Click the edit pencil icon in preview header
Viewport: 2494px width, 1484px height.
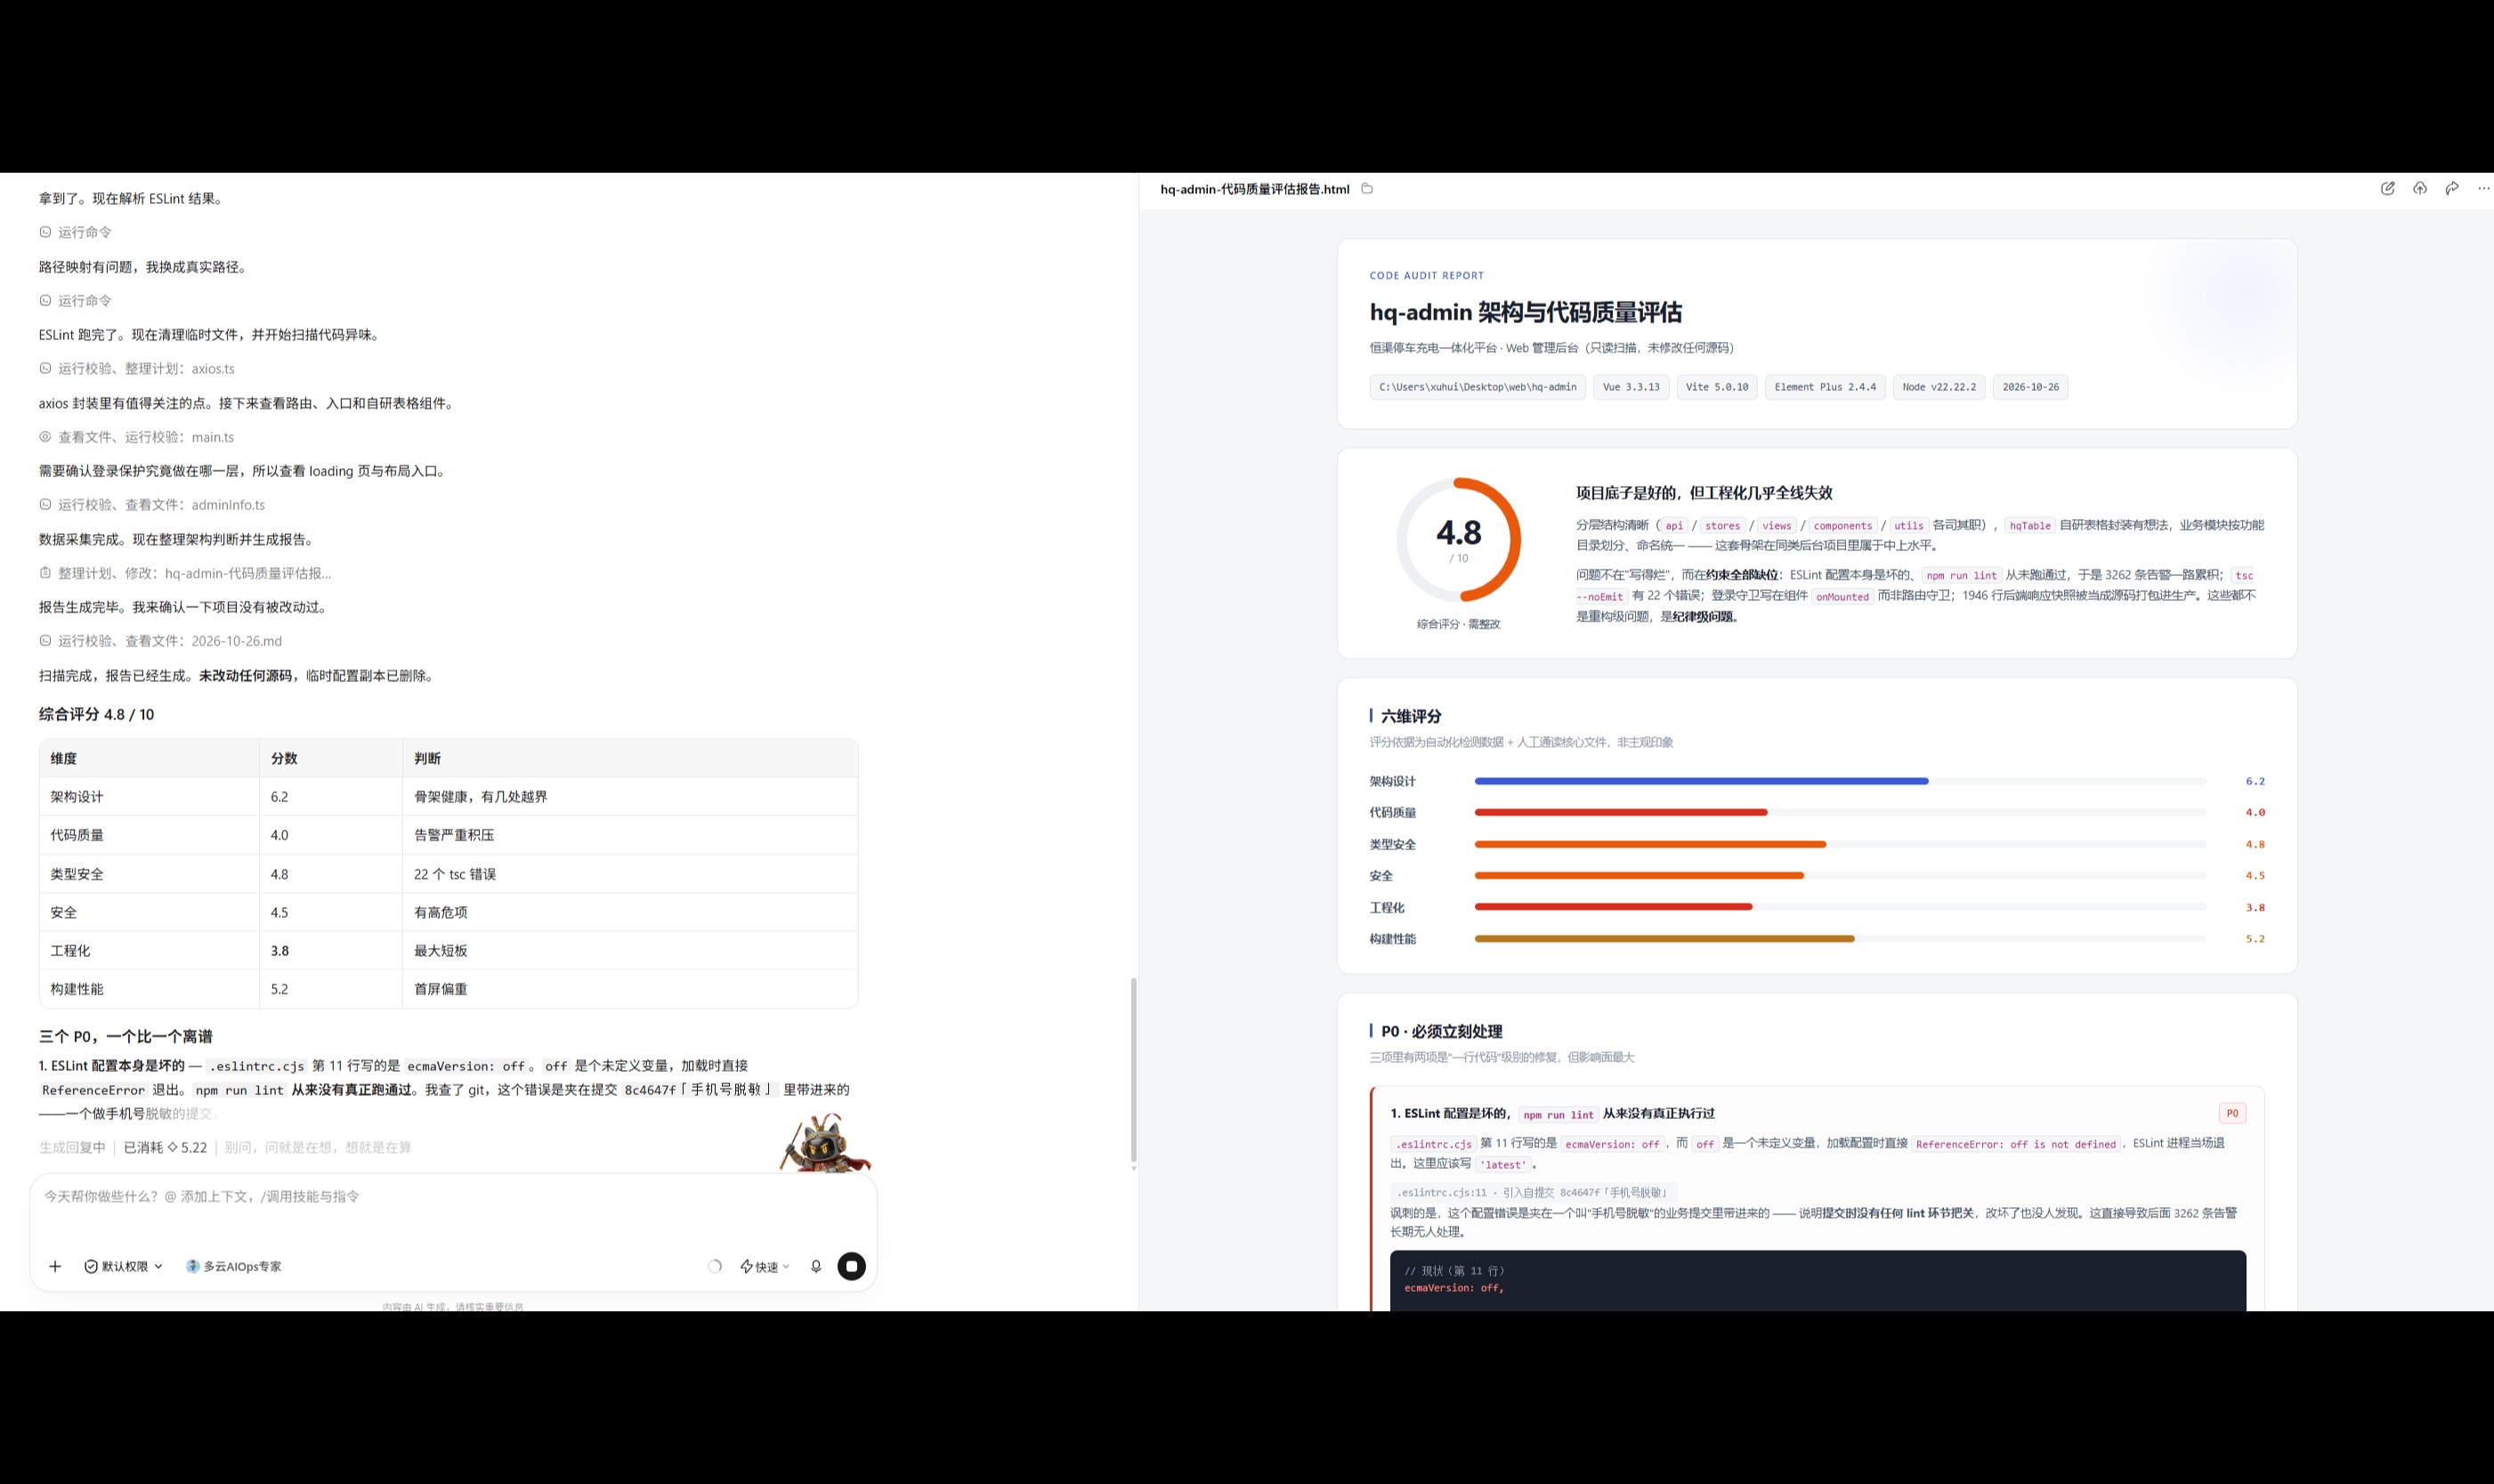tap(2387, 188)
